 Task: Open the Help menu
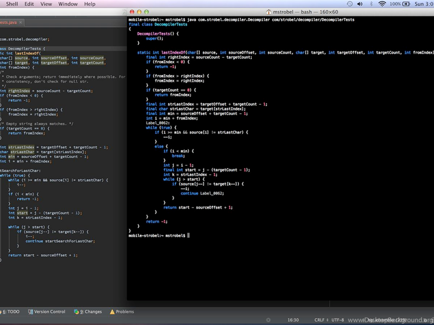coord(90,4)
